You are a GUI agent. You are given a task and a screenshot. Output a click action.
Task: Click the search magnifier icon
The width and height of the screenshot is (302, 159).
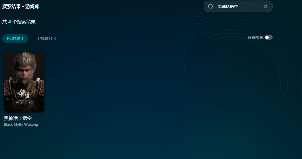click(211, 7)
